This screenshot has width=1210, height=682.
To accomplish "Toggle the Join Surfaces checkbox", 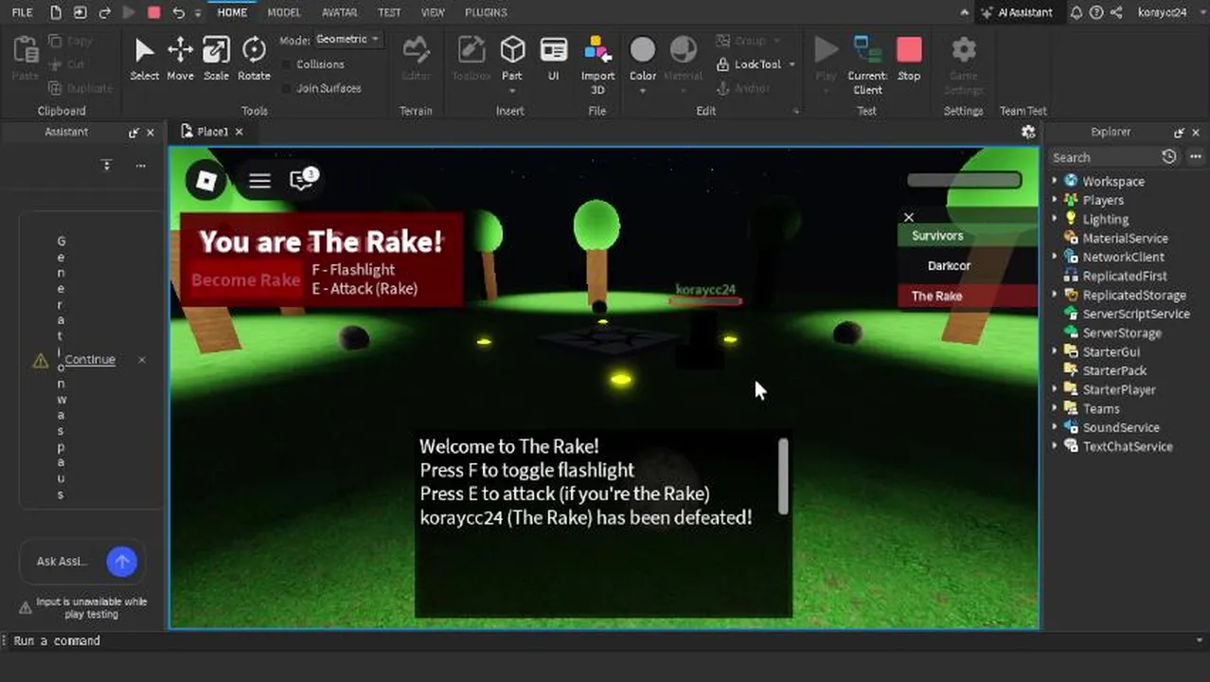I will click(288, 88).
